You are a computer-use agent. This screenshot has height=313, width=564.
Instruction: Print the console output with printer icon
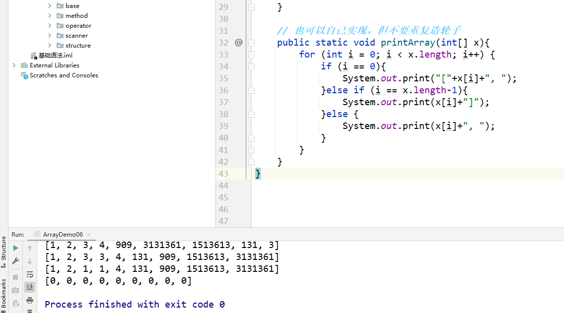[x=30, y=300]
